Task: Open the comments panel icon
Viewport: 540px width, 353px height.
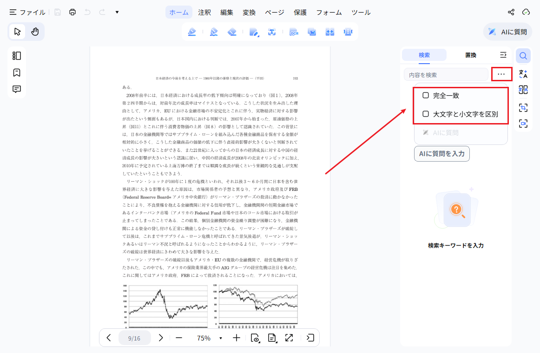Action: click(x=17, y=89)
